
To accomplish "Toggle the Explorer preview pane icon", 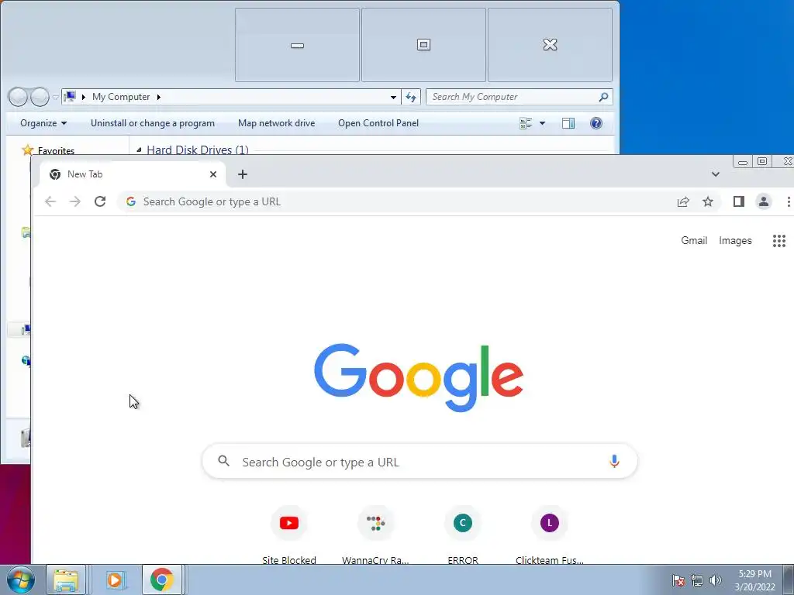I will [568, 123].
